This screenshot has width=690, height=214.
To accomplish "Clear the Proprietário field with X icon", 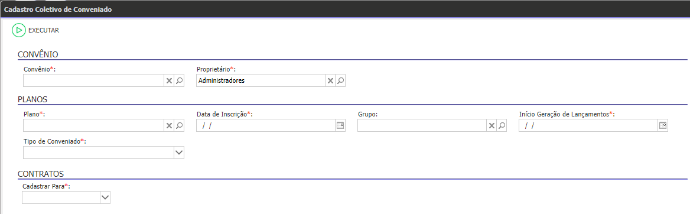I will 330,80.
